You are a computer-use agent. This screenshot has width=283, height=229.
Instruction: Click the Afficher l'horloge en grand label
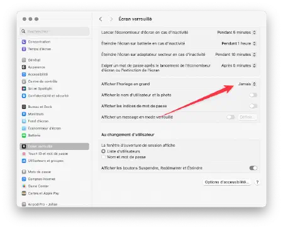[x=125, y=84]
